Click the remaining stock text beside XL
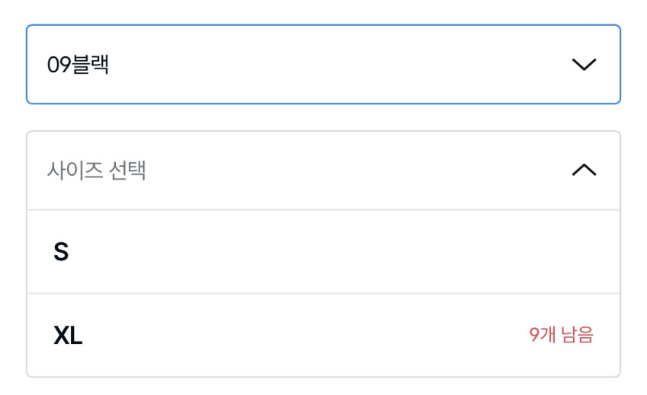Screen dimensions: 647x395 point(561,335)
